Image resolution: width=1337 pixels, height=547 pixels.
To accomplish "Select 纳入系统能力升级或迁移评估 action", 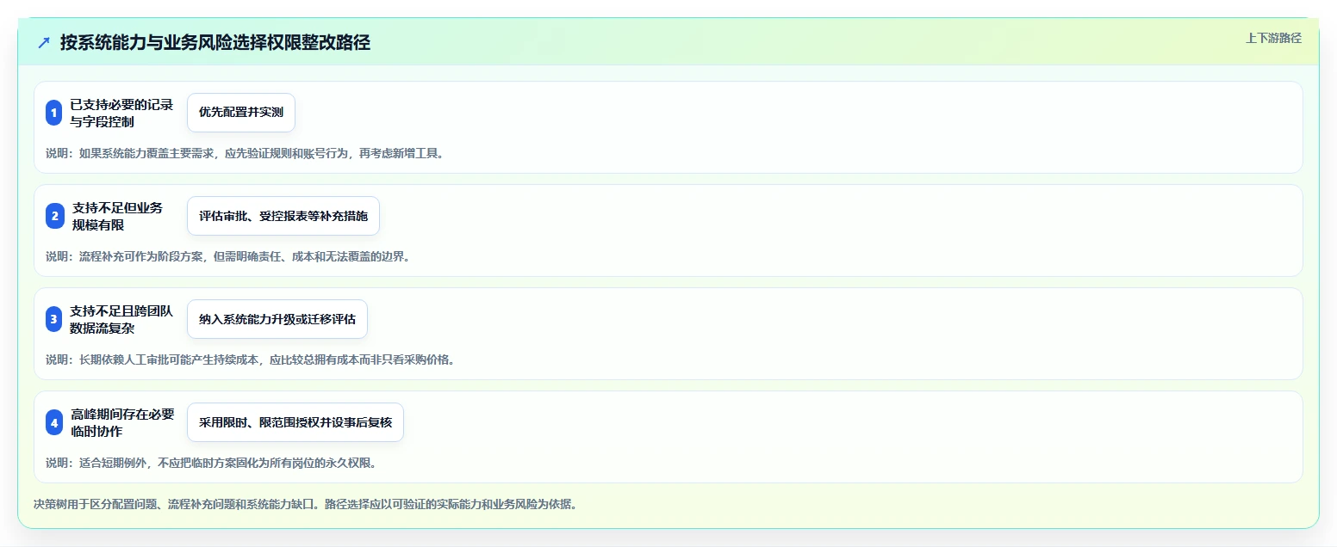I will pyautogui.click(x=277, y=319).
